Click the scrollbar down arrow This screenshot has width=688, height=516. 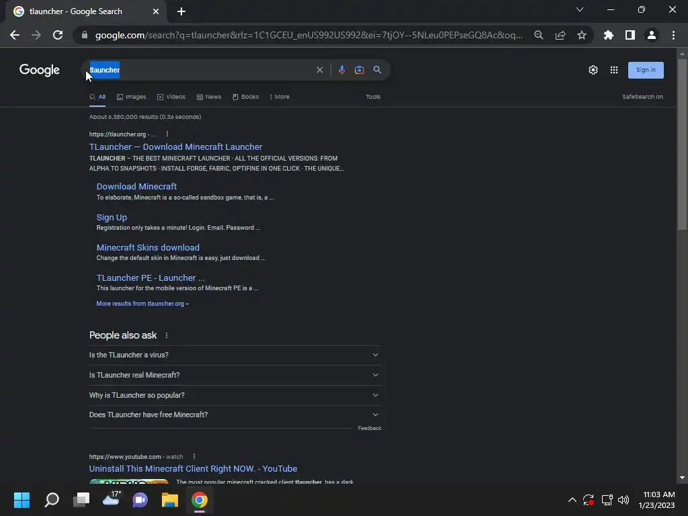pos(682,478)
